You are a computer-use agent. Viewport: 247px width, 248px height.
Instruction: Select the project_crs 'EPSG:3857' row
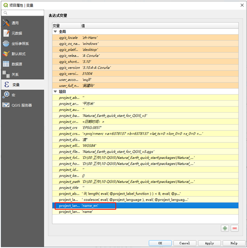tap(145, 128)
